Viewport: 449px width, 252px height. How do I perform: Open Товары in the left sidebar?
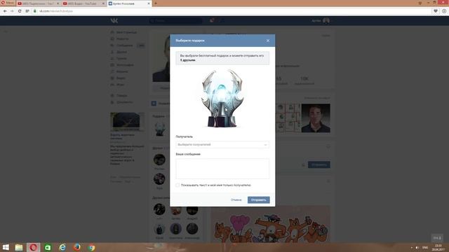point(119,95)
